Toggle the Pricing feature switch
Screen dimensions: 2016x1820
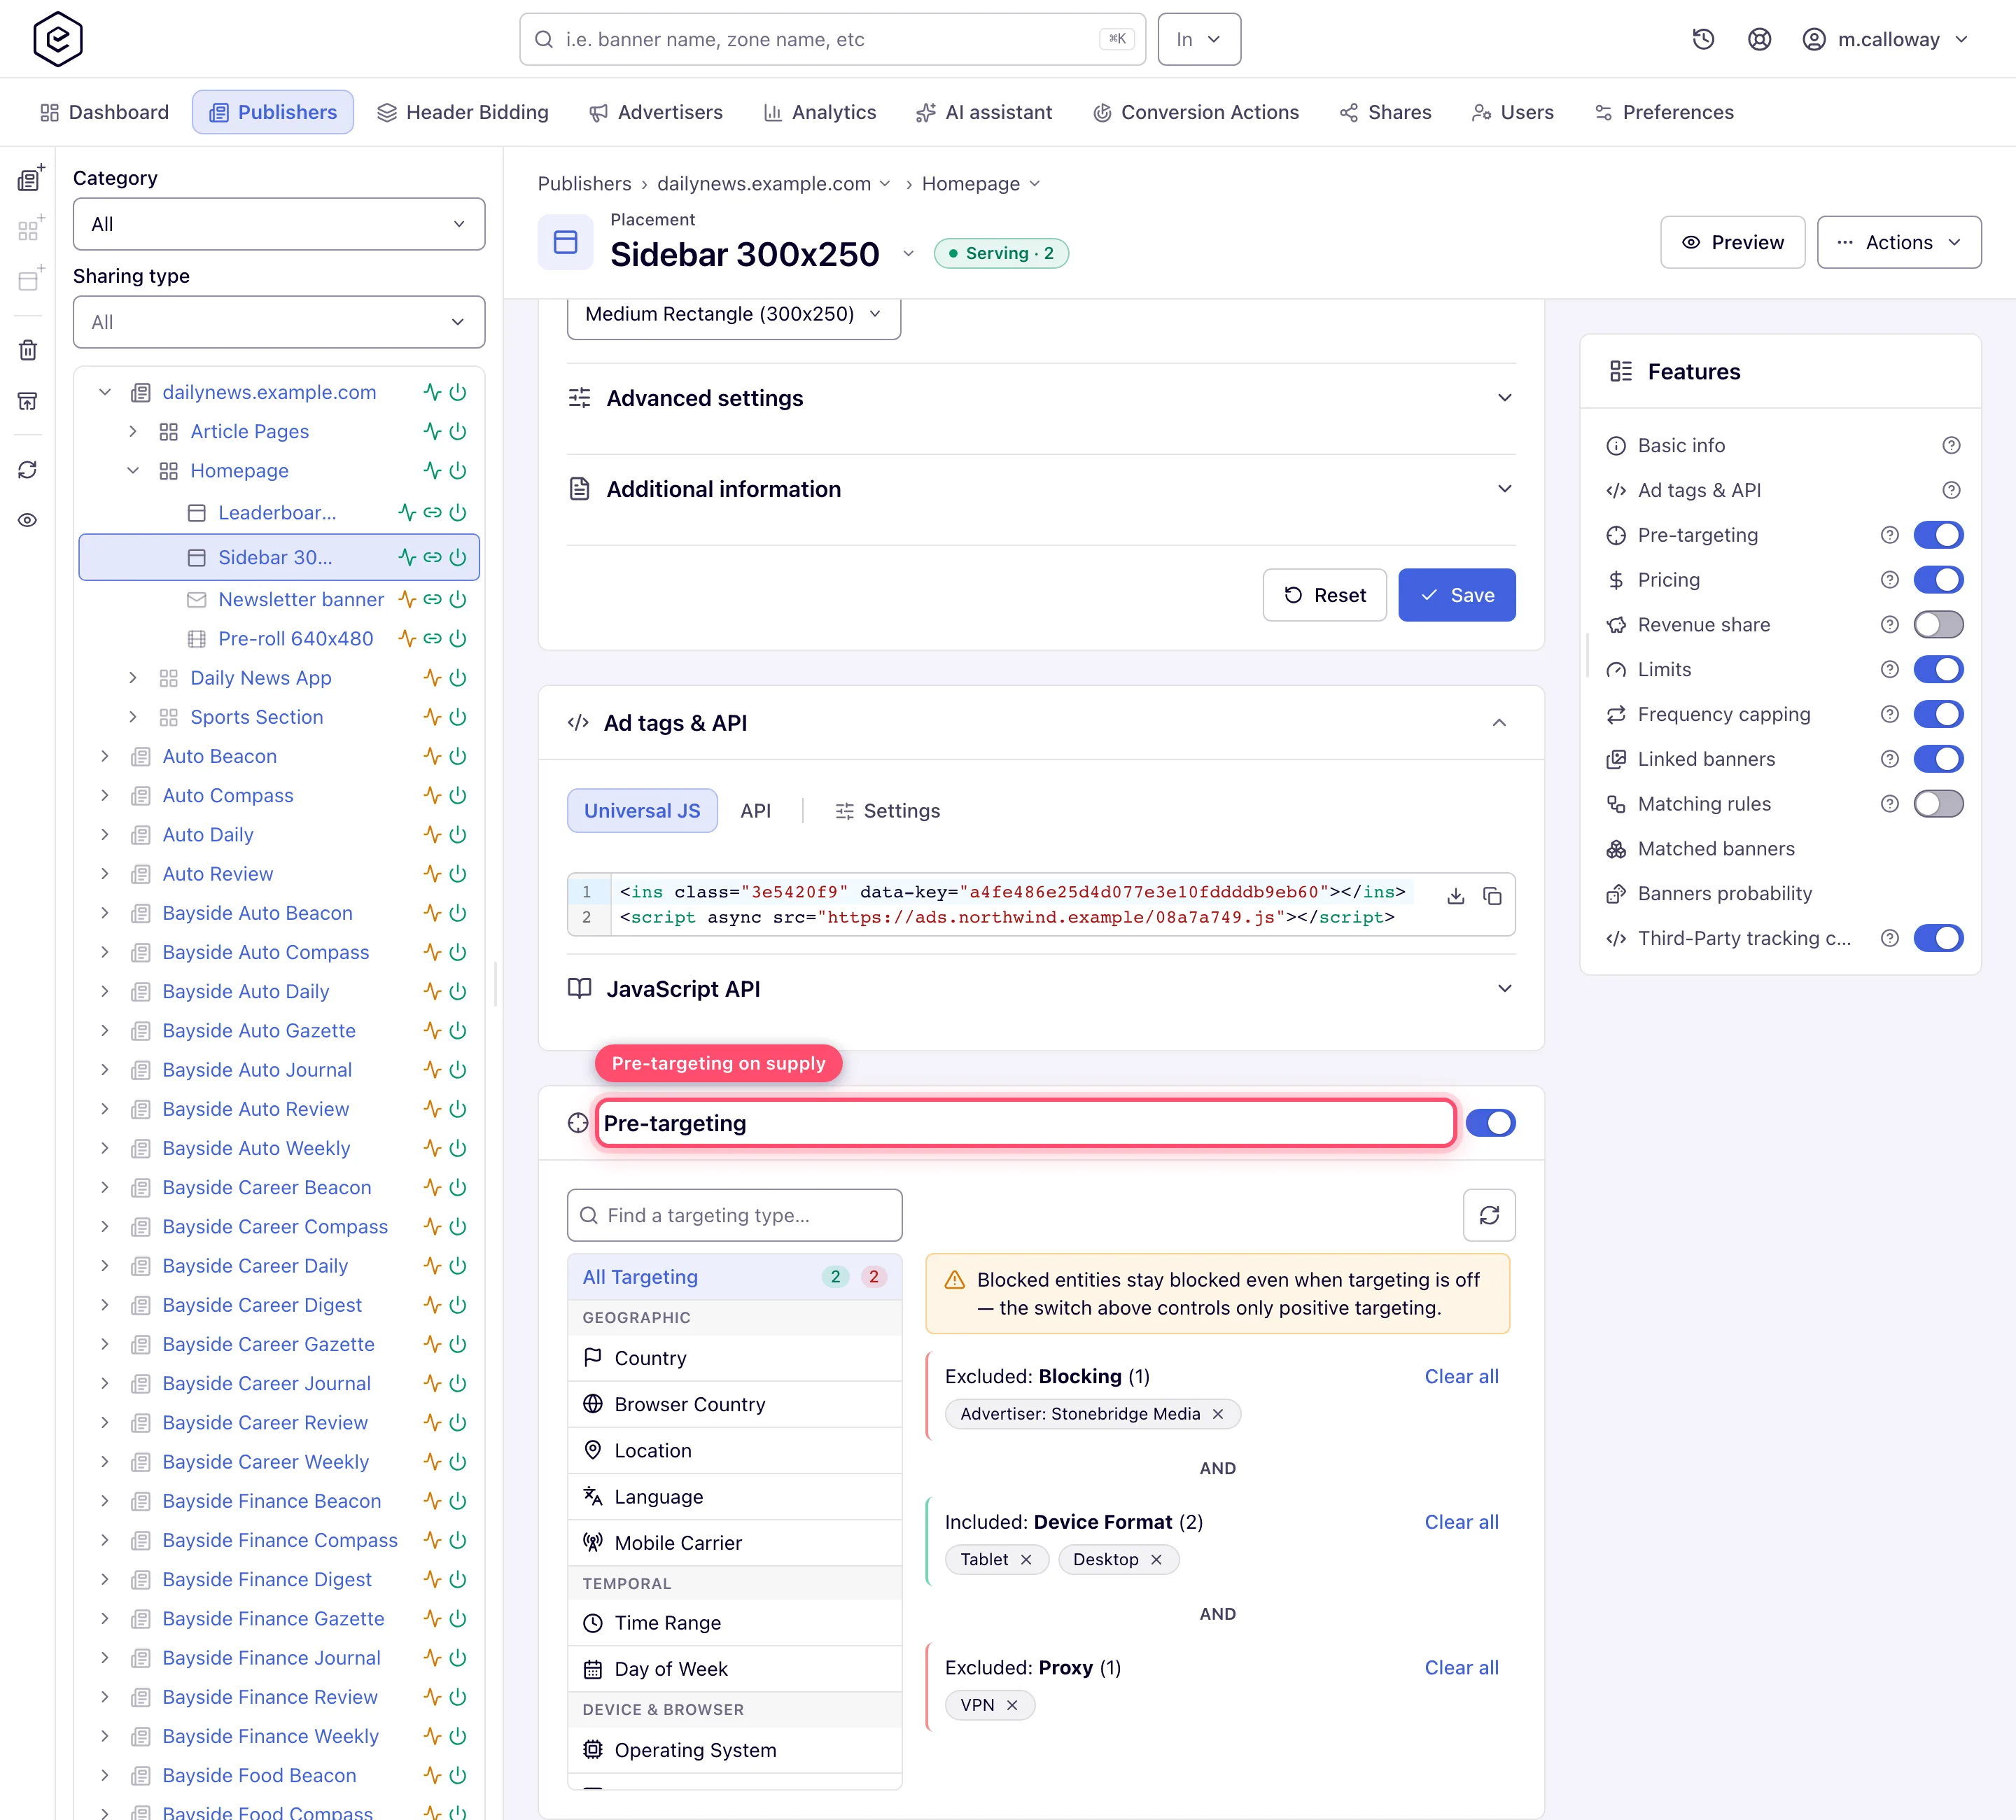[1938, 580]
